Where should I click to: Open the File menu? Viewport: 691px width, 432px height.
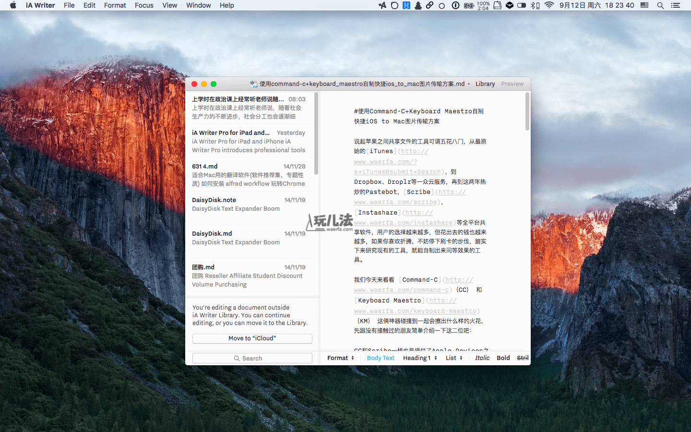click(x=69, y=5)
